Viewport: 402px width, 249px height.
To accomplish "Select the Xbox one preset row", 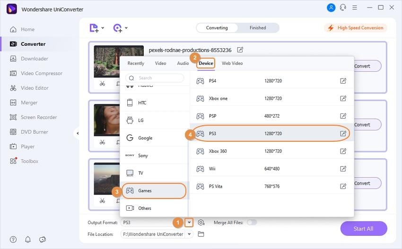I will (271, 98).
